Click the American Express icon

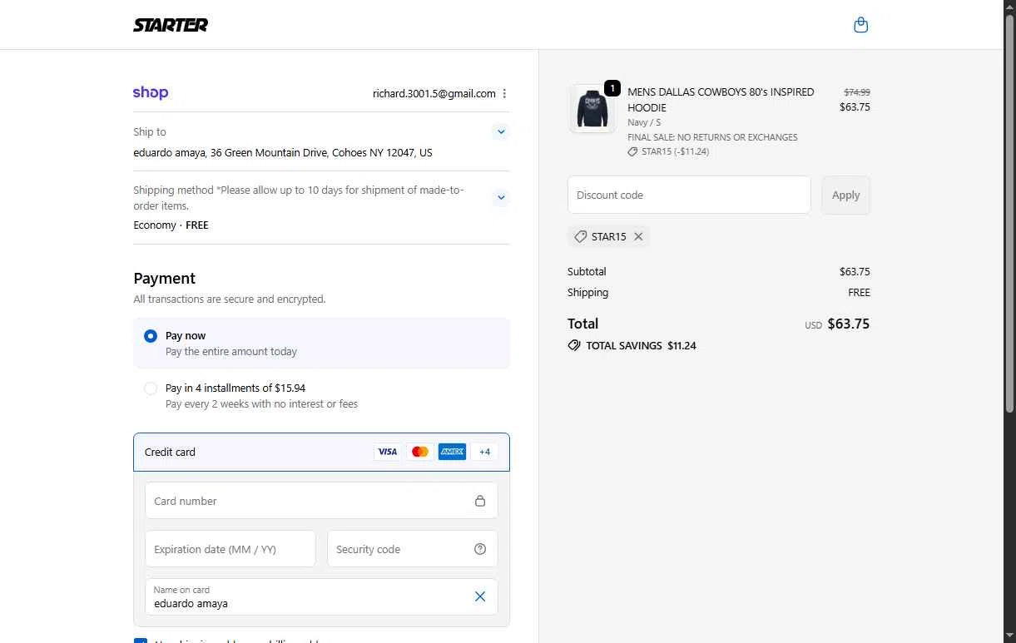pos(453,452)
